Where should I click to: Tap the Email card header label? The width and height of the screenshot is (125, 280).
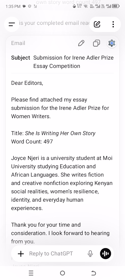pyautogui.click(x=18, y=43)
